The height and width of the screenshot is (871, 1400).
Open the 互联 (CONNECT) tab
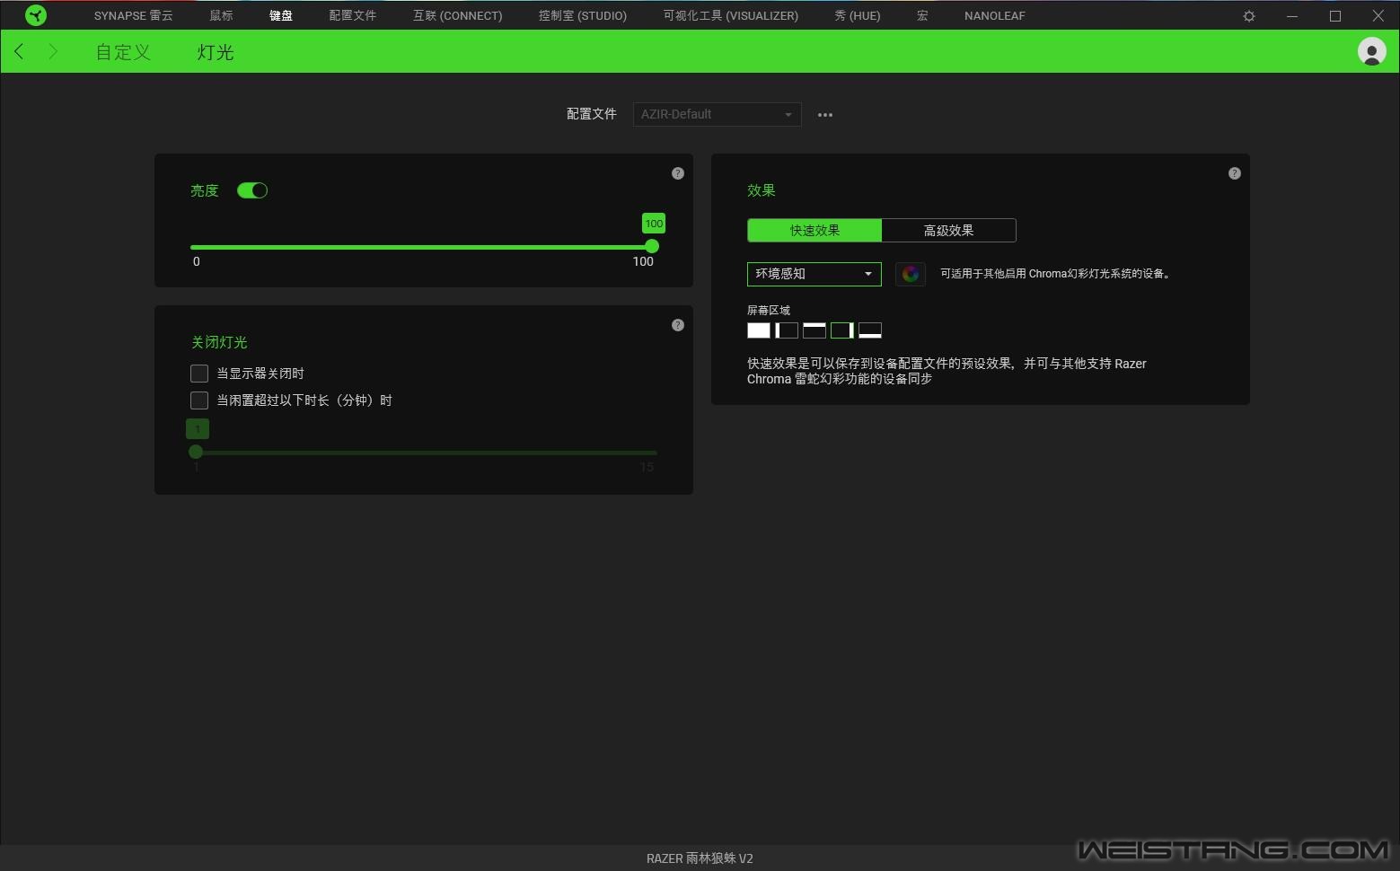click(x=458, y=16)
